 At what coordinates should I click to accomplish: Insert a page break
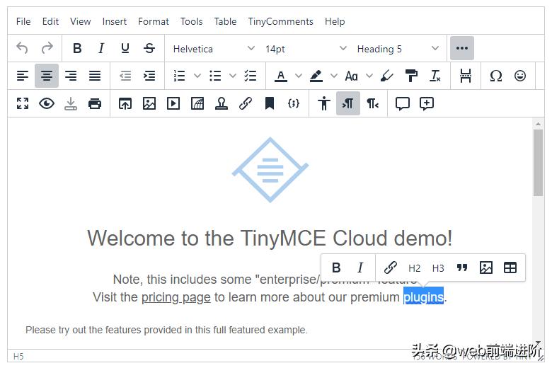coord(466,76)
